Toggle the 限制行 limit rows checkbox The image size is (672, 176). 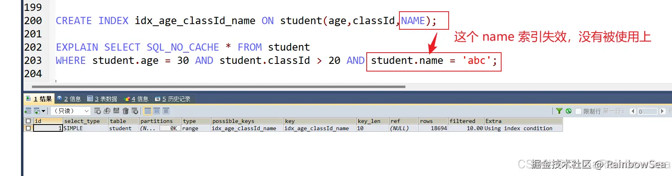click(x=578, y=111)
